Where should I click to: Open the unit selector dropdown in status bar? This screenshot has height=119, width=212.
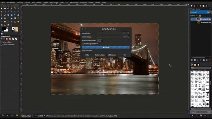(36, 116)
